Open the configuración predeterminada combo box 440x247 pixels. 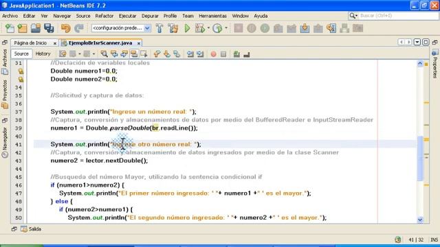pyautogui.click(x=121, y=28)
